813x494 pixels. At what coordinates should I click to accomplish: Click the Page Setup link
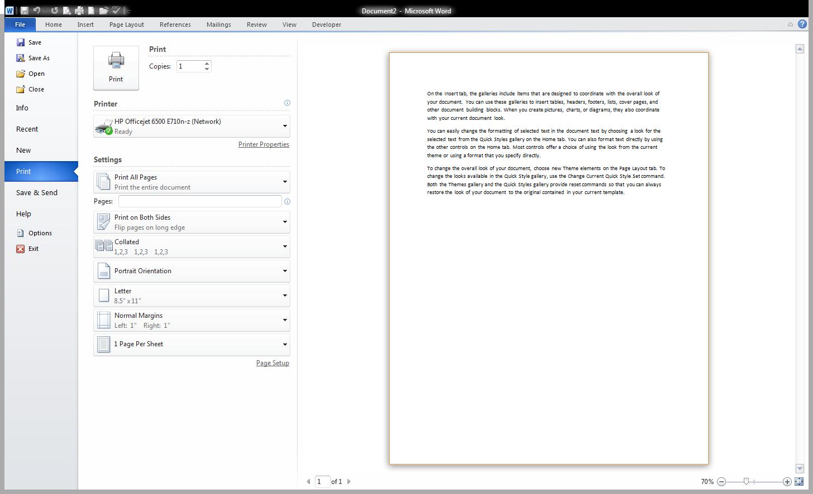tap(272, 362)
